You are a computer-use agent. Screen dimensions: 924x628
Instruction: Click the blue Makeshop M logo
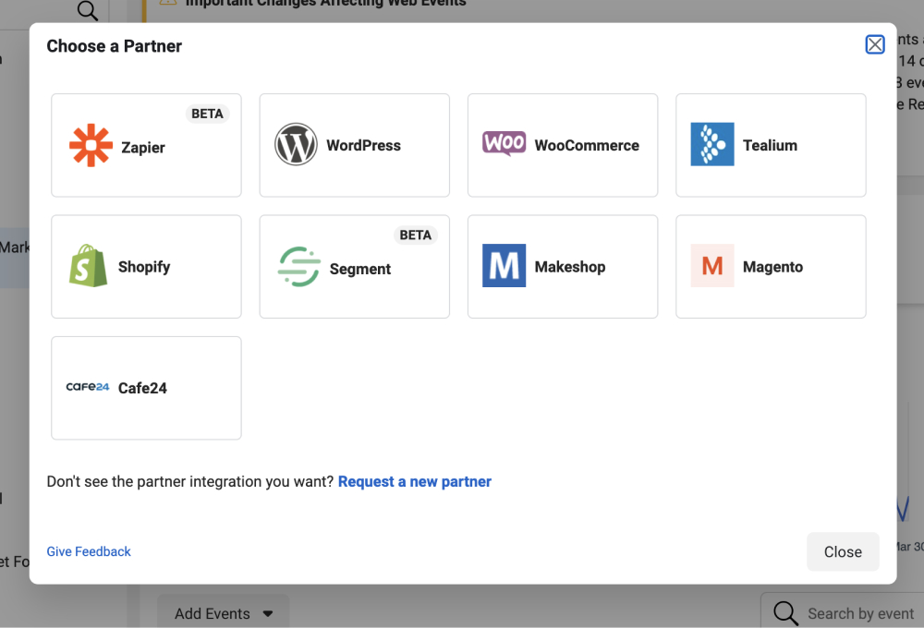click(504, 266)
